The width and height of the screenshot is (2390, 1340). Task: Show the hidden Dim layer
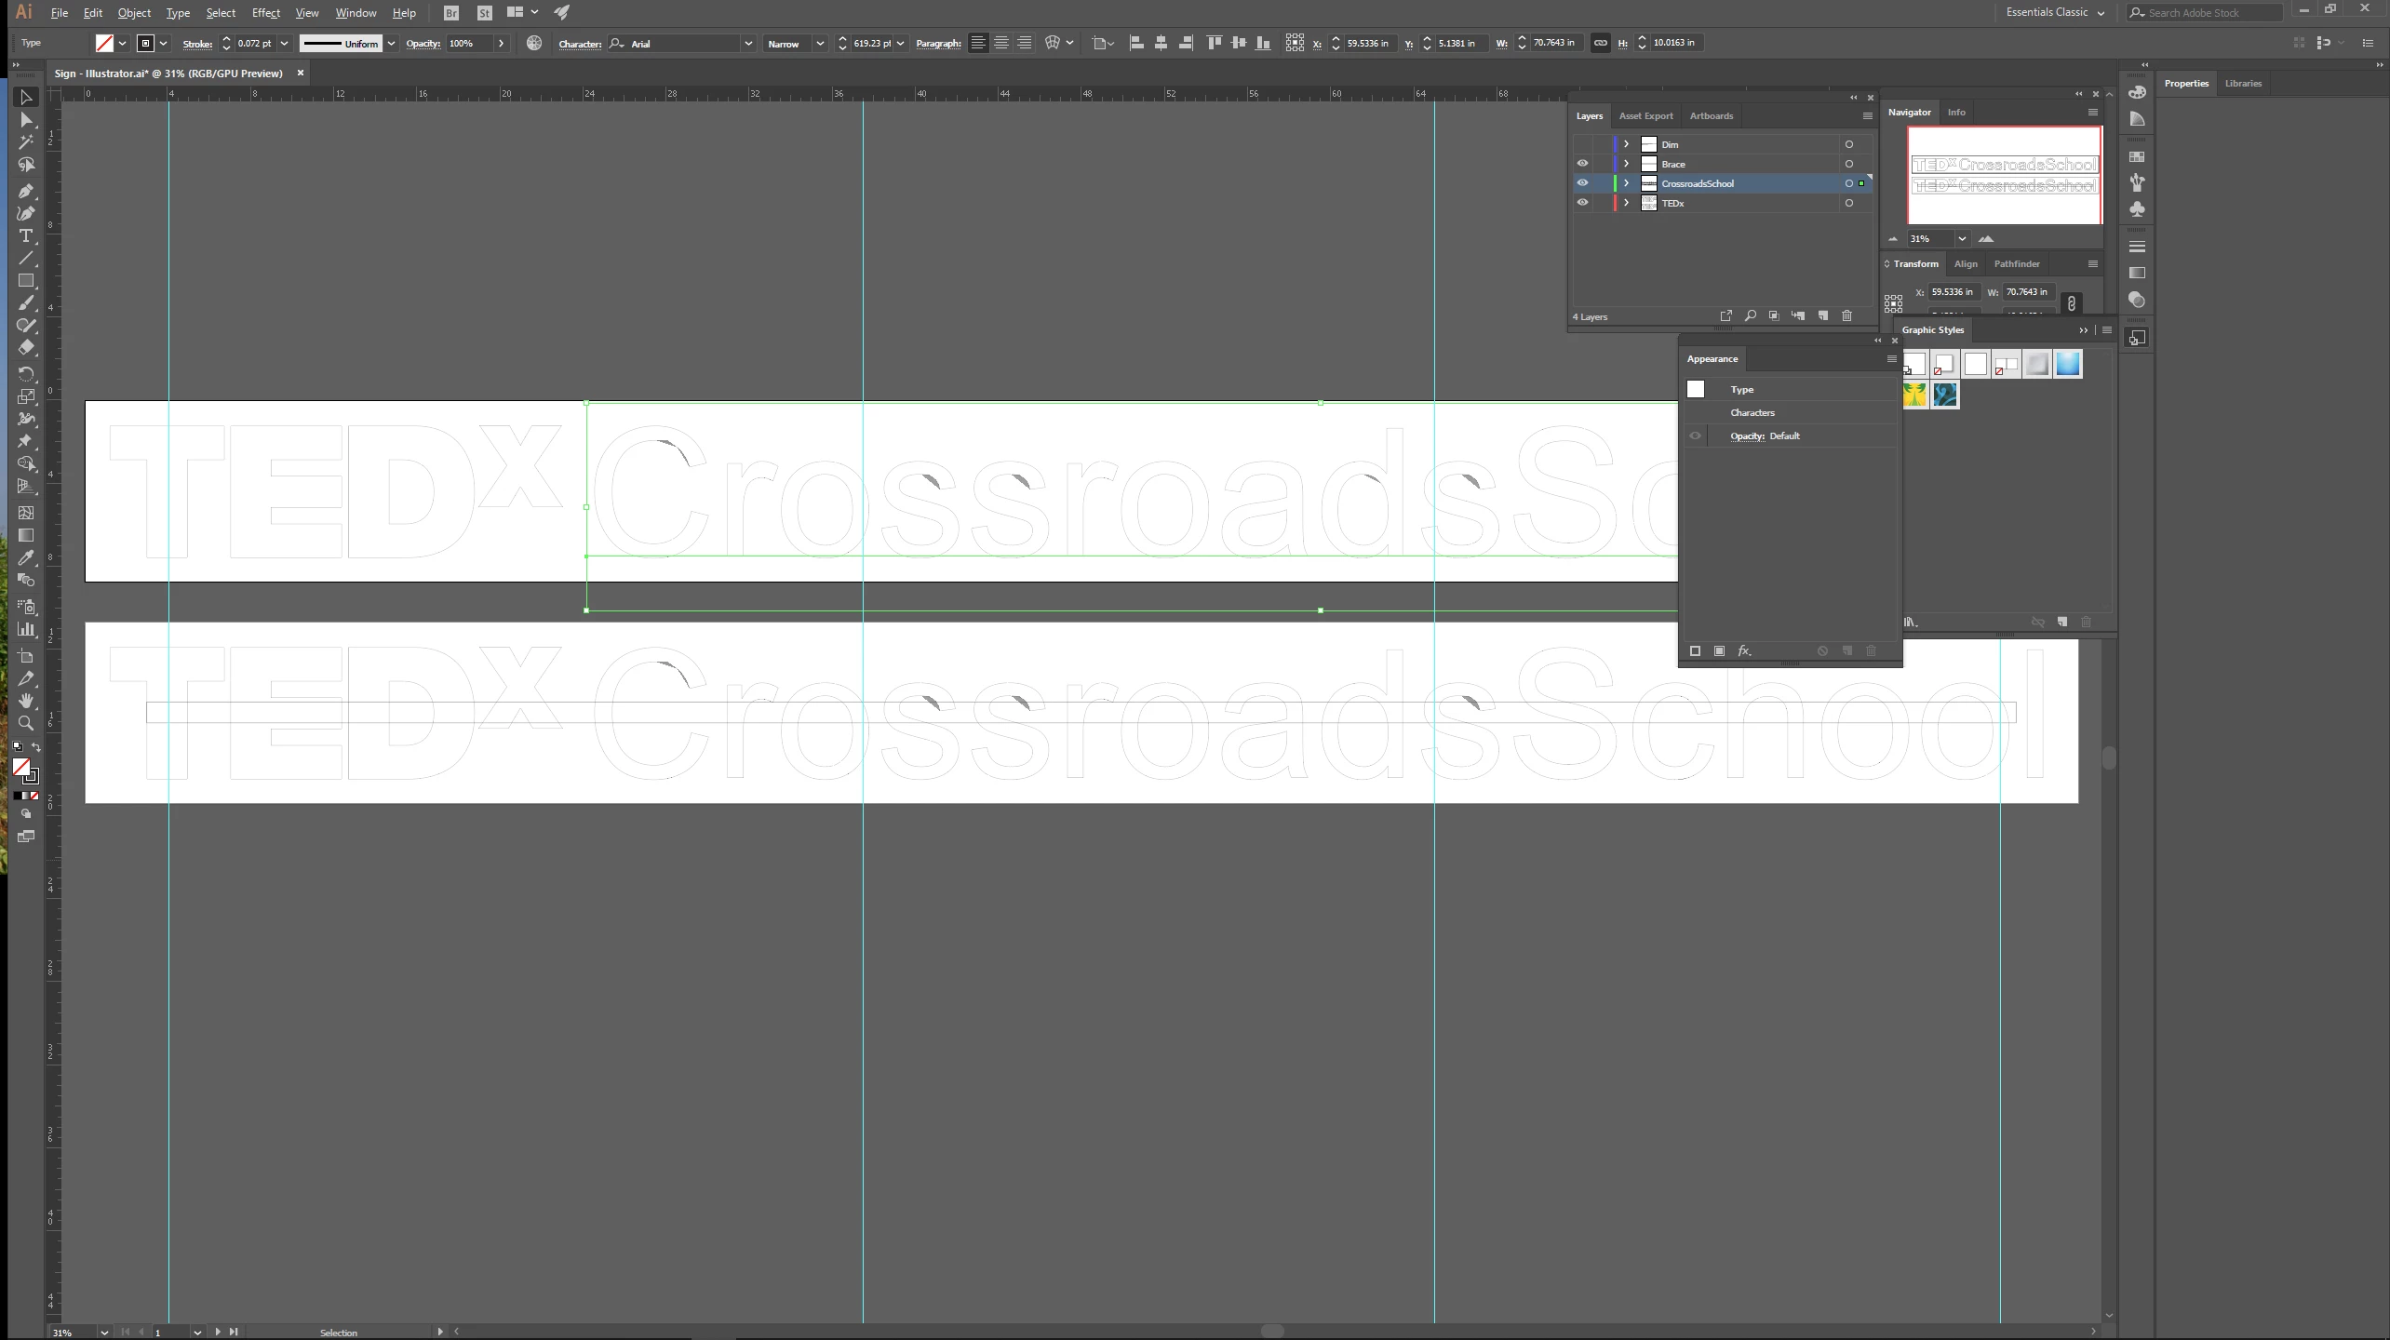point(1582,144)
